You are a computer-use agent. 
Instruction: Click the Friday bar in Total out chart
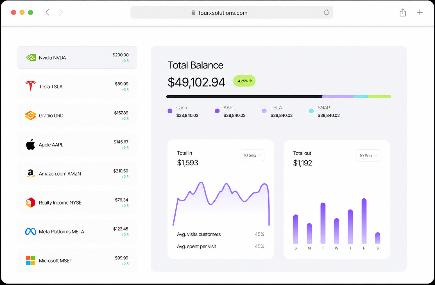click(x=364, y=221)
